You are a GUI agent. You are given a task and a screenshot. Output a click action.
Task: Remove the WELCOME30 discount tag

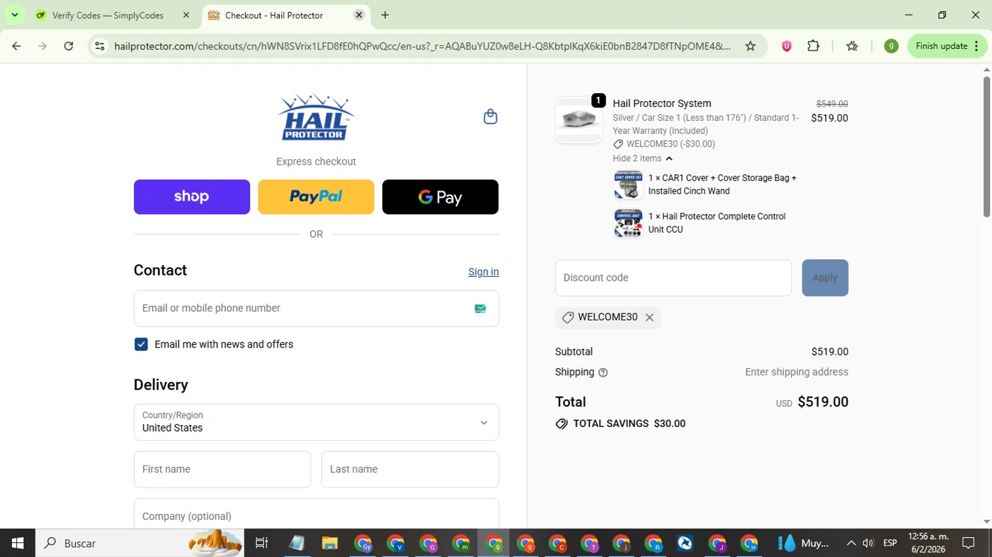tap(649, 317)
